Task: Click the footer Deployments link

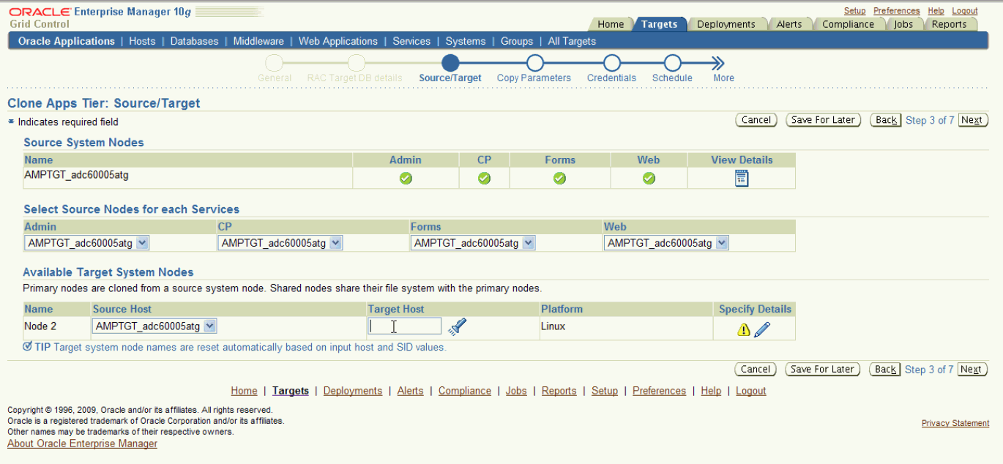Action: pyautogui.click(x=353, y=391)
